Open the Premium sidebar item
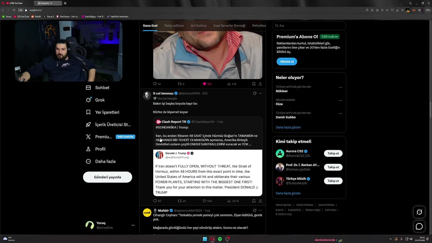The width and height of the screenshot is (432, 243). (110, 137)
